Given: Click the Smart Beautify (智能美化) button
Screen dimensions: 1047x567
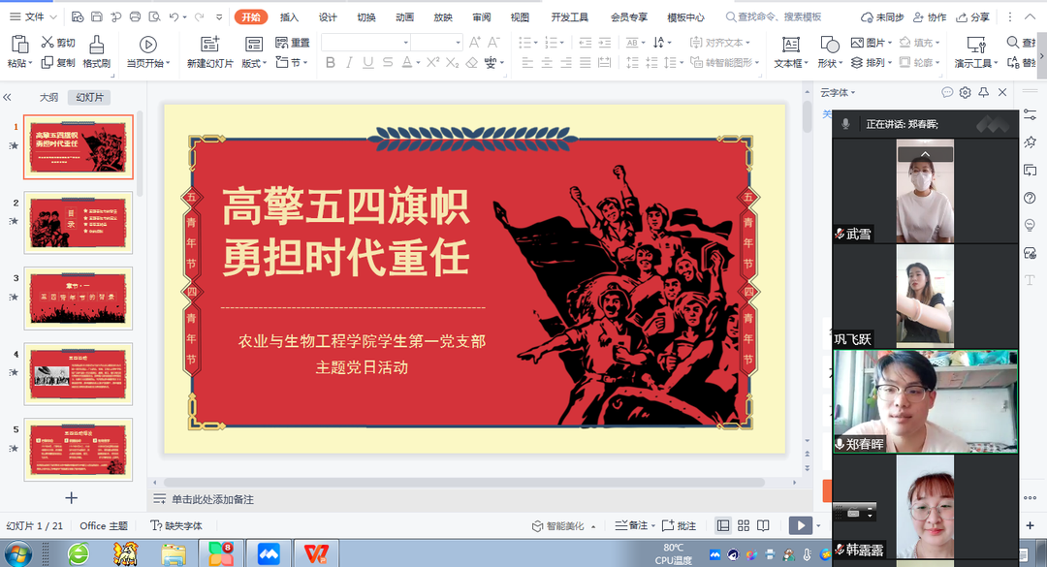Looking at the screenshot, I should click(x=558, y=526).
